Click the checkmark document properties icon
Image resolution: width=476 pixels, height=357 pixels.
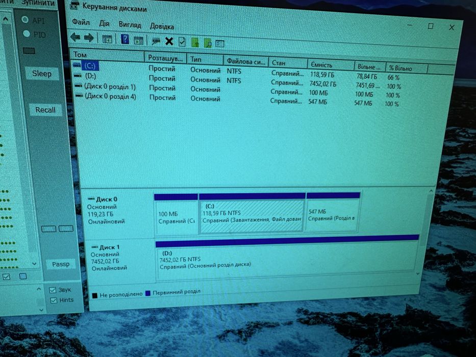point(182,42)
